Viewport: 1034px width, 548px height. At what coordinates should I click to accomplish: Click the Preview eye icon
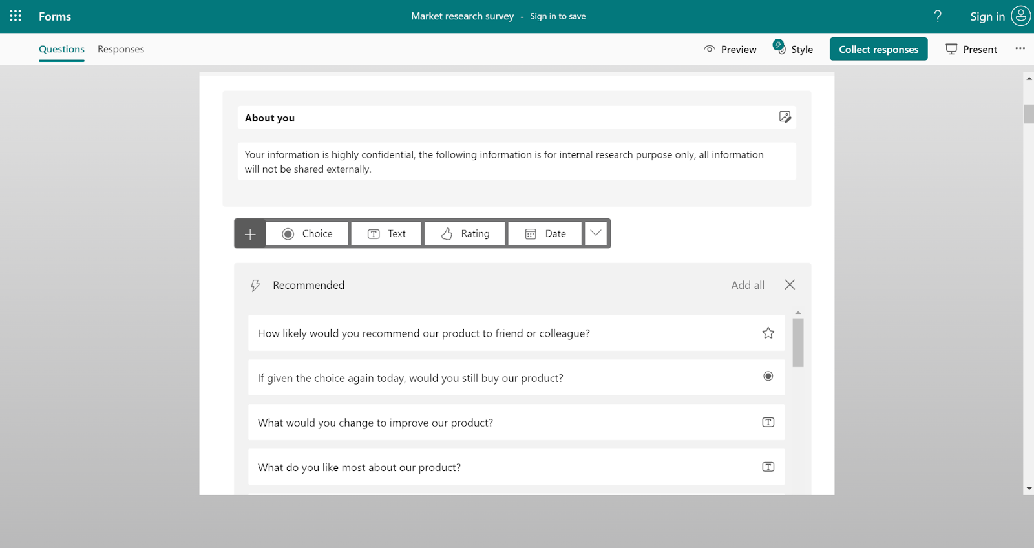click(x=710, y=49)
